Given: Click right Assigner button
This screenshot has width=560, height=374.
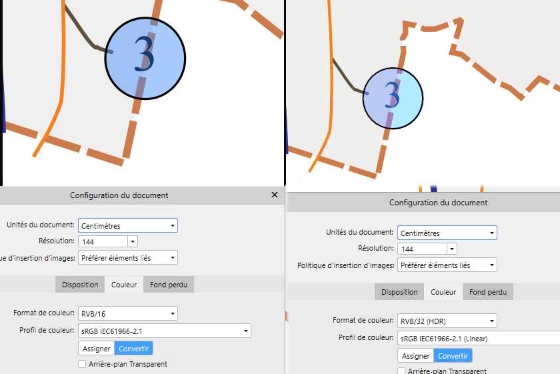Looking at the screenshot, I should click(416, 356).
